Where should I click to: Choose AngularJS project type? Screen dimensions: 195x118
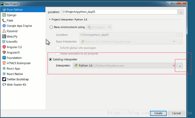(x=23, y=52)
